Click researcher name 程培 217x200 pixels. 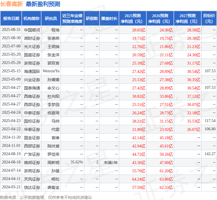55,30
